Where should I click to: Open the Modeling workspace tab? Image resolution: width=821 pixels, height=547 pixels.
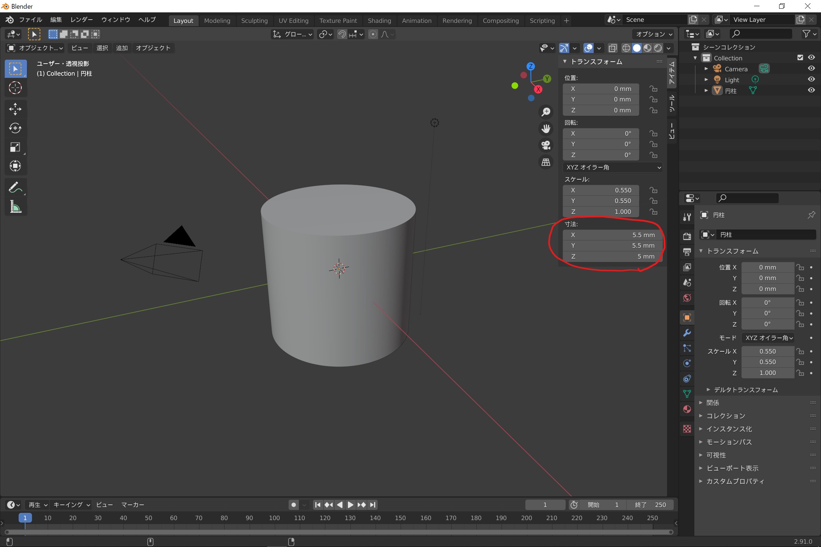pos(217,21)
